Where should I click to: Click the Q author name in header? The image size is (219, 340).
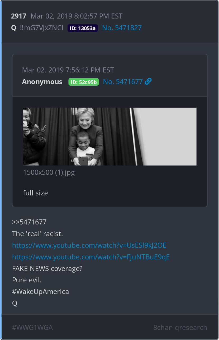tap(14, 28)
